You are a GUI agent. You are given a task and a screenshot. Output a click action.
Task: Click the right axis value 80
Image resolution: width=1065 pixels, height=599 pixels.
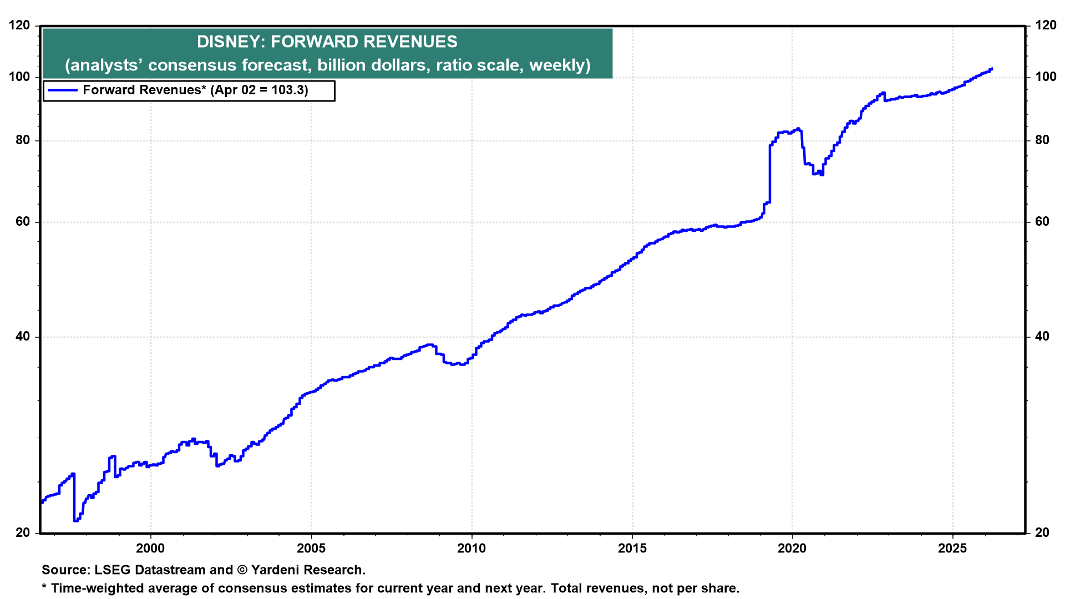pyautogui.click(x=1042, y=140)
